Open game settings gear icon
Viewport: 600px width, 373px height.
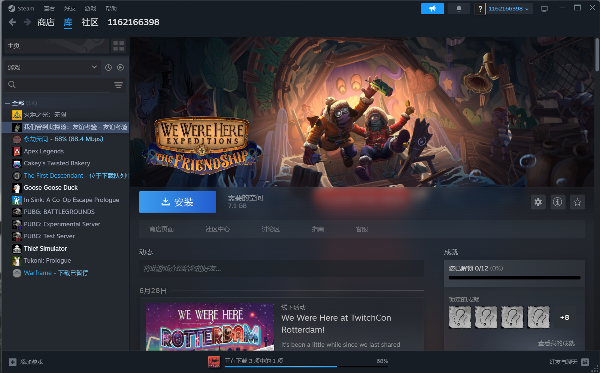[x=538, y=202]
